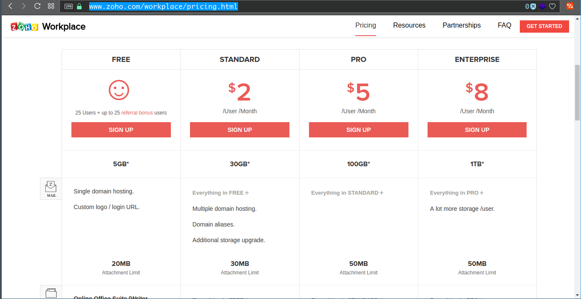Click 'A lot more storage /user.' text
Image resolution: width=581 pixels, height=299 pixels.
[462, 209]
